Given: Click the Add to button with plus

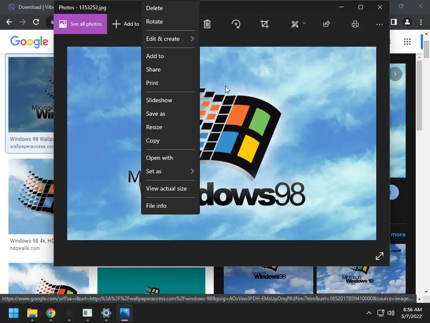Looking at the screenshot, I should [x=126, y=24].
